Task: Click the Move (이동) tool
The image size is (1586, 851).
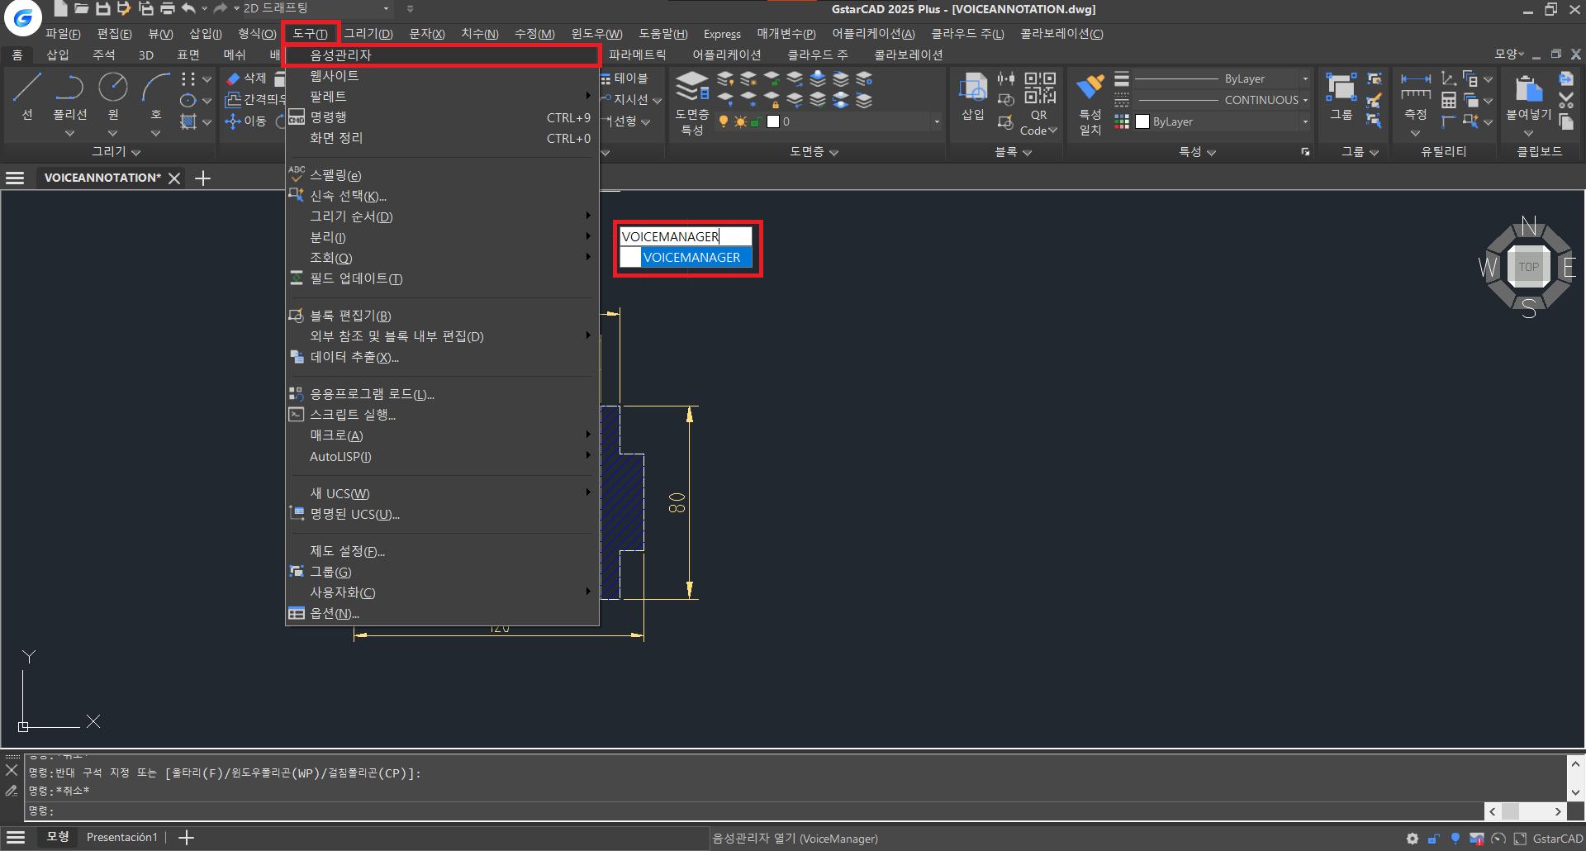Action: click(246, 121)
